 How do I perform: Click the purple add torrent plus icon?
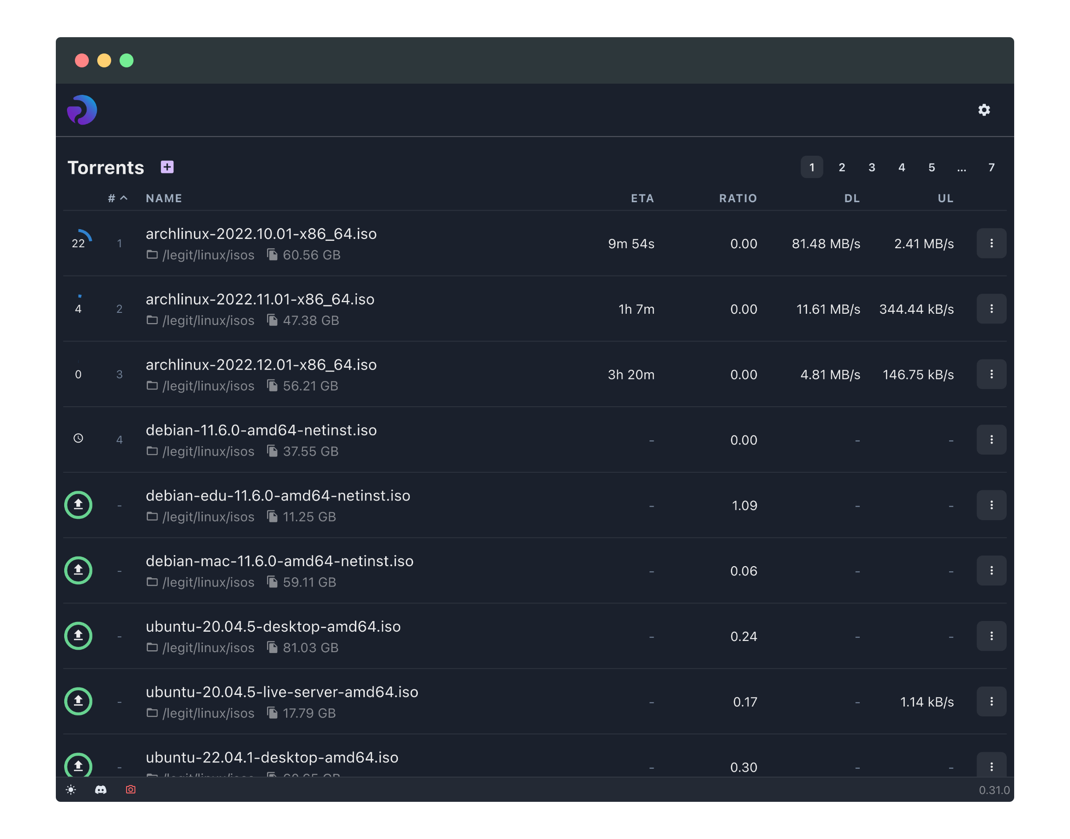pyautogui.click(x=167, y=167)
